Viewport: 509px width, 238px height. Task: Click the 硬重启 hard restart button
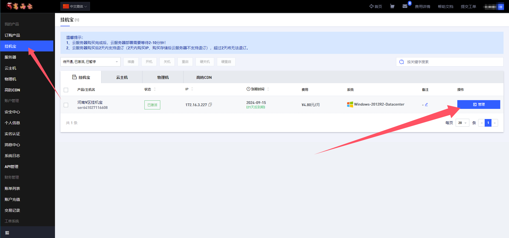click(x=226, y=62)
